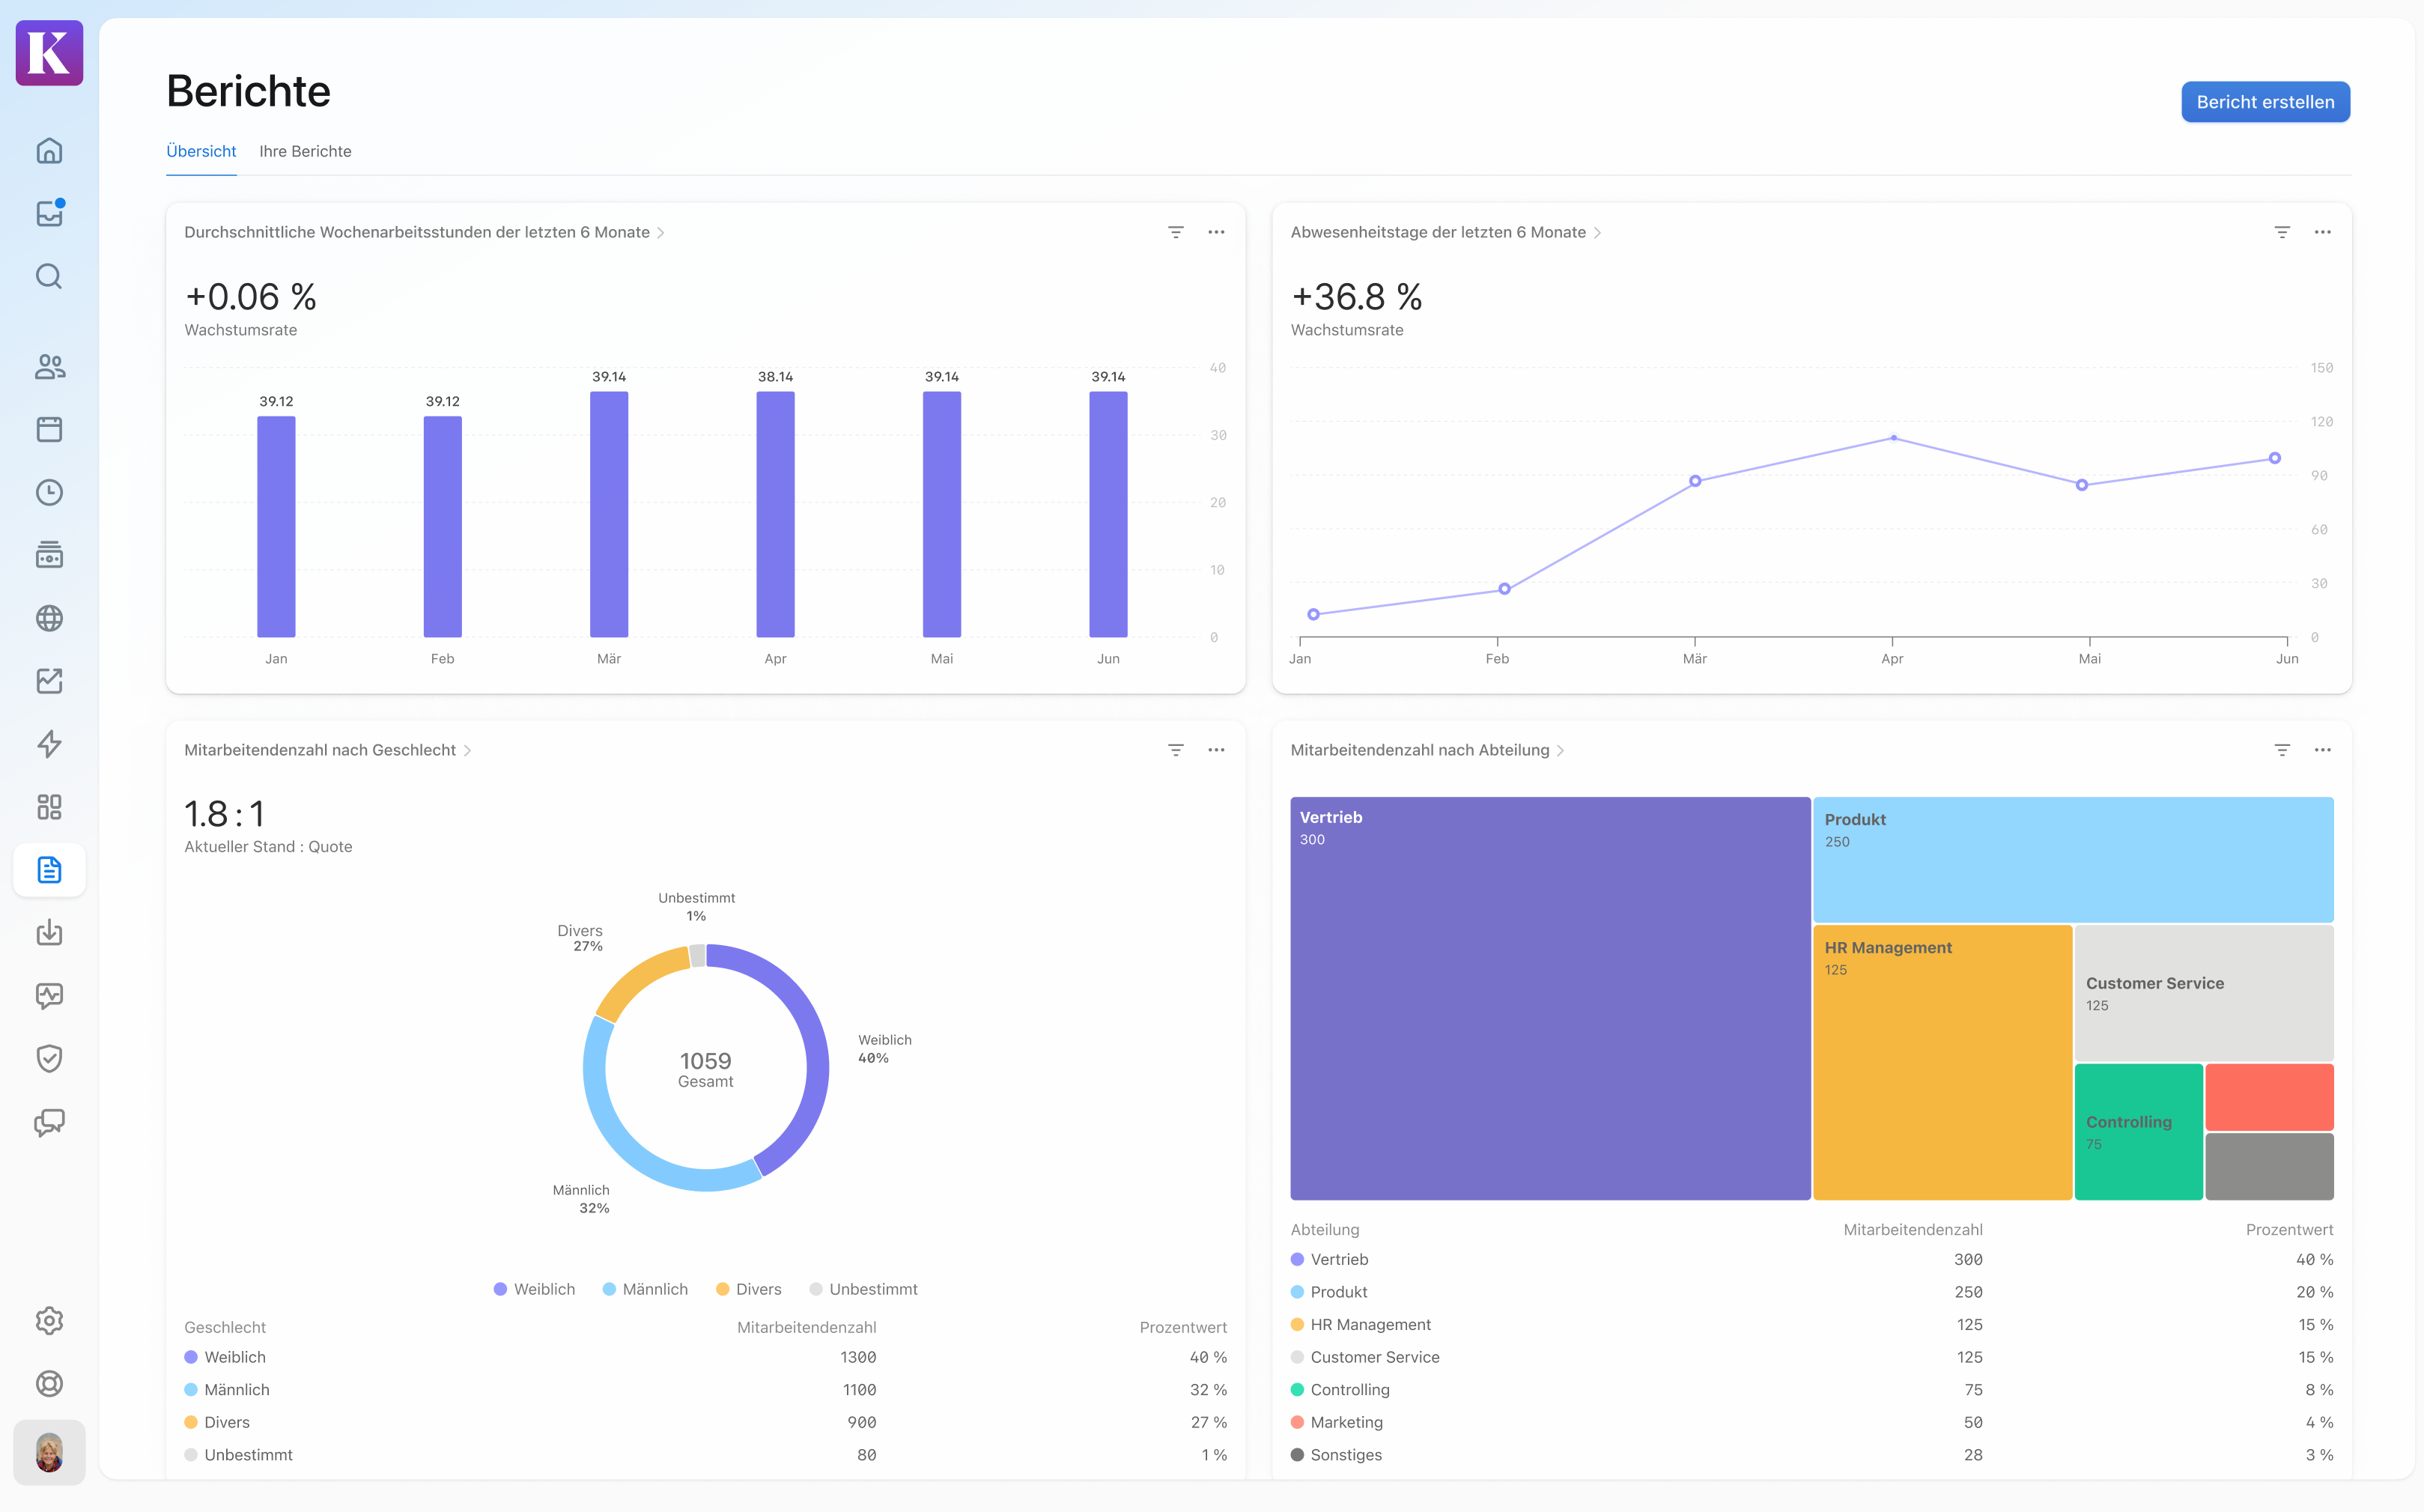This screenshot has width=2424, height=1512.
Task: Open the globe icon in sidebar
Action: [49, 618]
